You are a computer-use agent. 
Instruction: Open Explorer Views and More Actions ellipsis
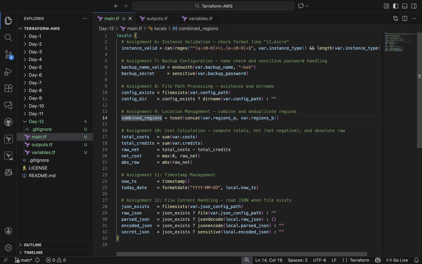85,18
